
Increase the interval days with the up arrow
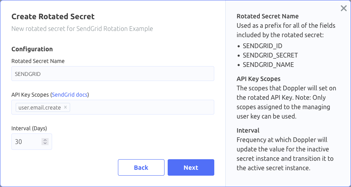(x=45, y=140)
